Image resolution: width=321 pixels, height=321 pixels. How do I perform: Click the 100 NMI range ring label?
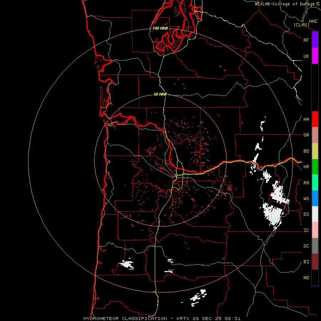coord(160,28)
